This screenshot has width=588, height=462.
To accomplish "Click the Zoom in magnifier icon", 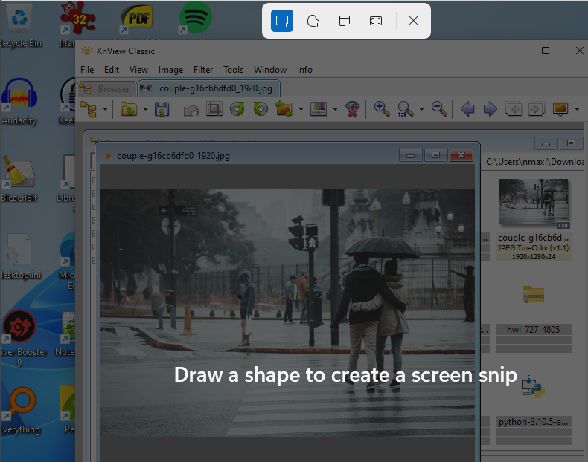I will (382, 109).
